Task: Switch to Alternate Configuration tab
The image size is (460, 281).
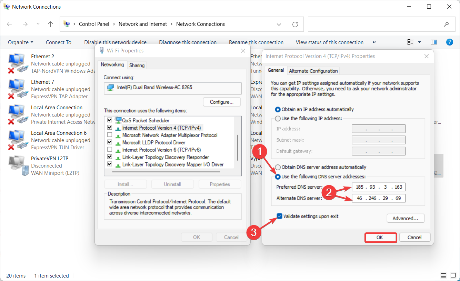Action: tap(313, 71)
